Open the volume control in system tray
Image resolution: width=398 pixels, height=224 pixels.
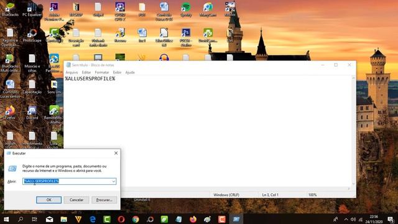pyautogui.click(x=353, y=219)
